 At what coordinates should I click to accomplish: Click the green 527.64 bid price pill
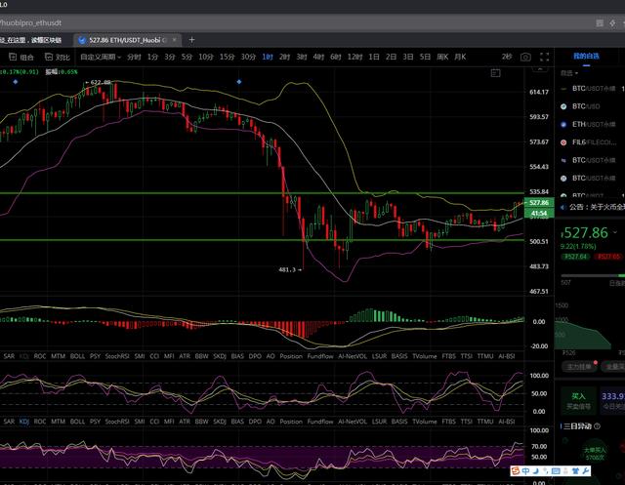click(575, 257)
